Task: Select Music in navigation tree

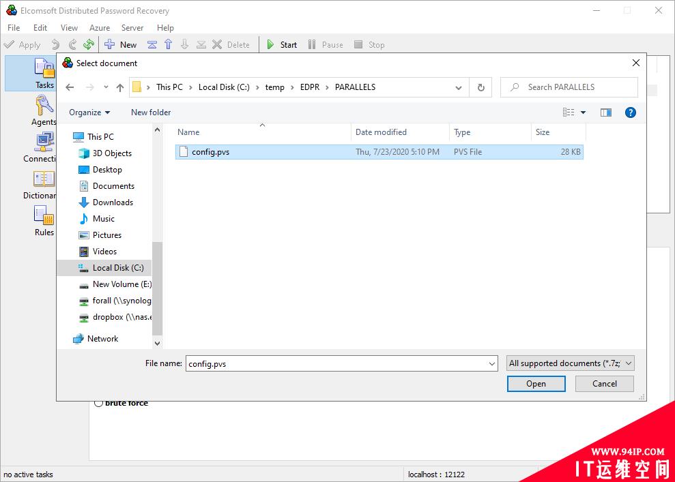Action: (x=97, y=218)
